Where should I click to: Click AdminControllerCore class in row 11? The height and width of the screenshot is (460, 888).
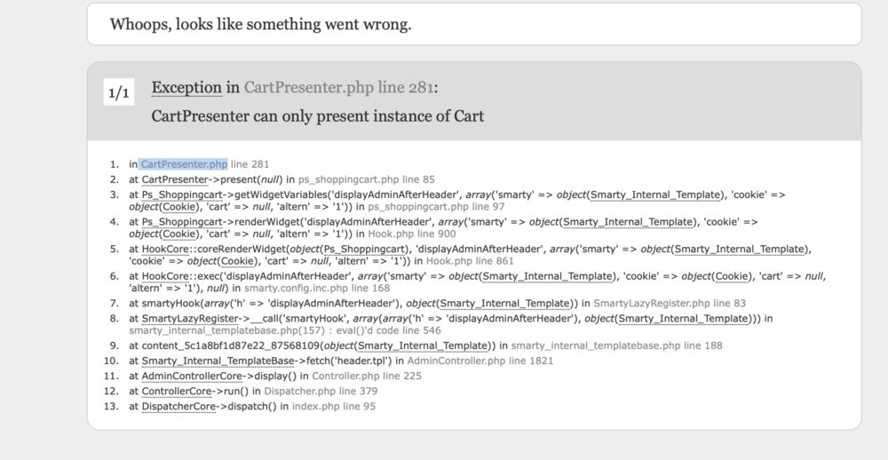pos(193,377)
